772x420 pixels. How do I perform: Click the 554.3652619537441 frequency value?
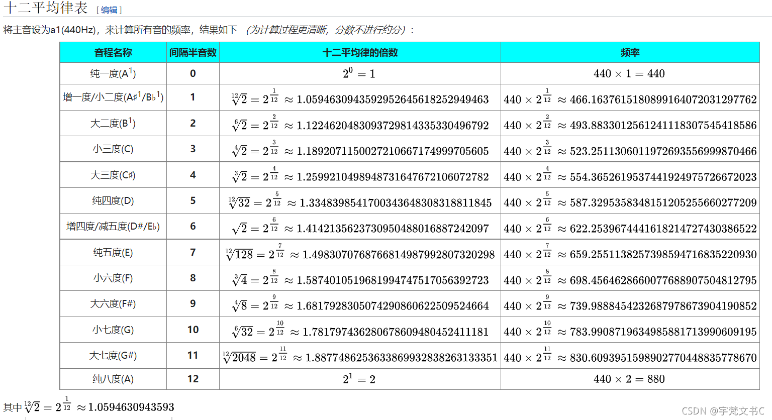coord(663,177)
